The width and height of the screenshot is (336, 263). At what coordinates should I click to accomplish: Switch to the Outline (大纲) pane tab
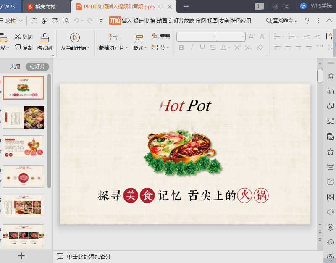coord(15,67)
